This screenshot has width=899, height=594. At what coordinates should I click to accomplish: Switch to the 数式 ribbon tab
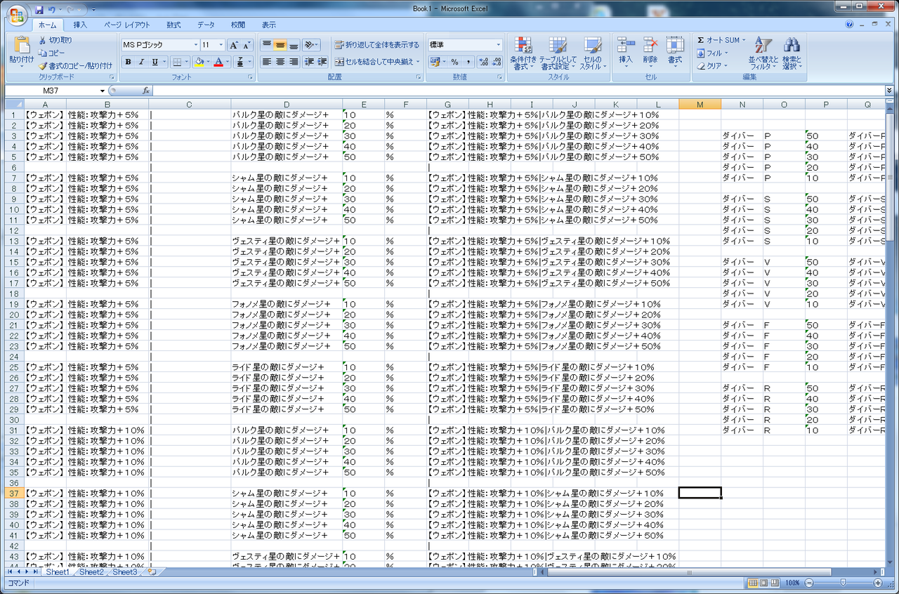(173, 25)
